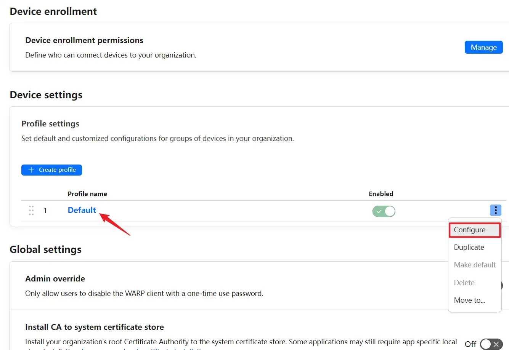
Task: Click the Create profile button
Action: click(x=51, y=170)
